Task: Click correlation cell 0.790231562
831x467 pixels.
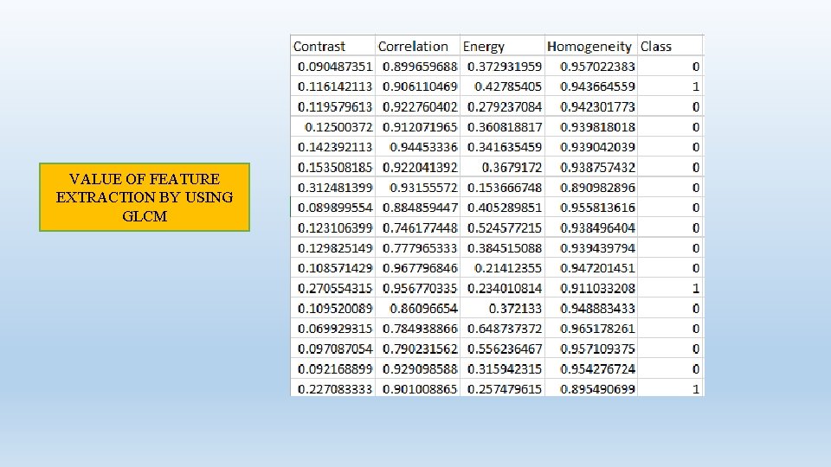Action: 417,349
